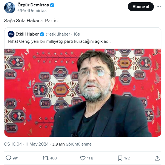The width and height of the screenshot is (165, 165).
Task: Click Özgür Demirtaş profile avatar
Action: point(10,8)
